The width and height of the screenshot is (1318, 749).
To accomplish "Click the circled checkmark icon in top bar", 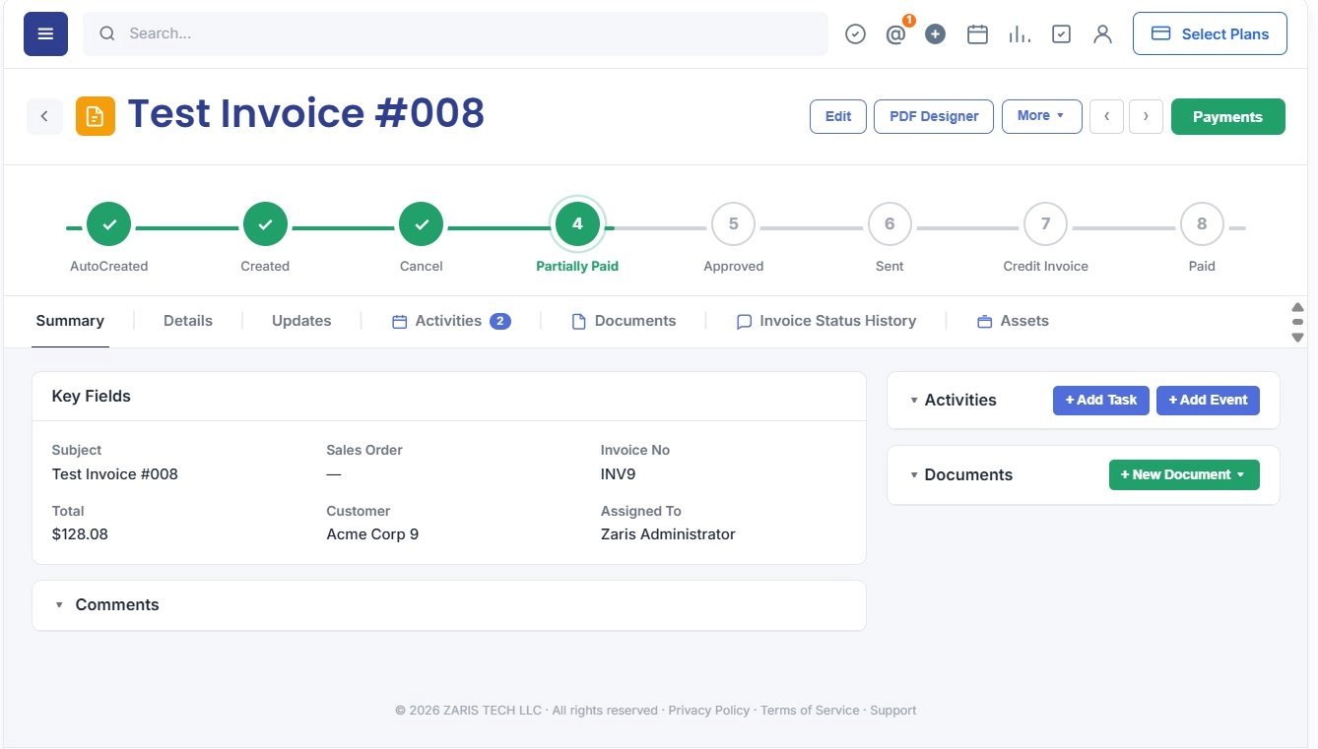I will click(x=855, y=34).
